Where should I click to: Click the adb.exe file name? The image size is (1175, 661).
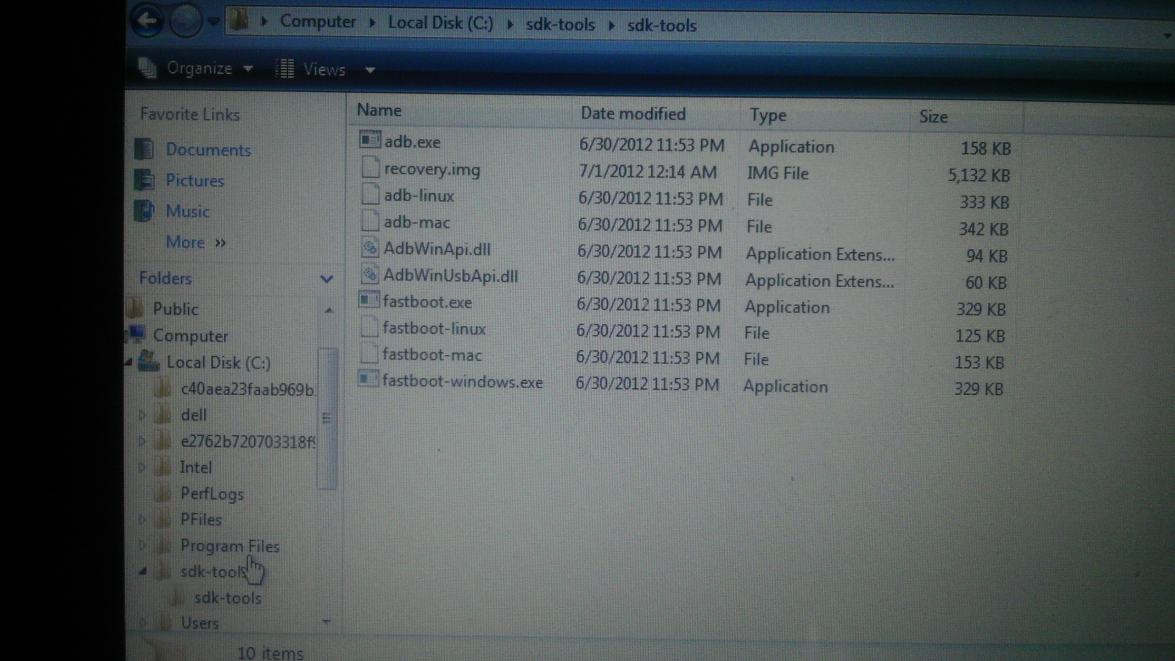pyautogui.click(x=412, y=142)
